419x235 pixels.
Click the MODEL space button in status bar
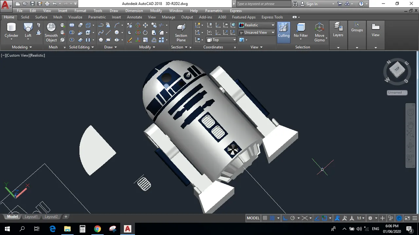pyautogui.click(x=253, y=218)
